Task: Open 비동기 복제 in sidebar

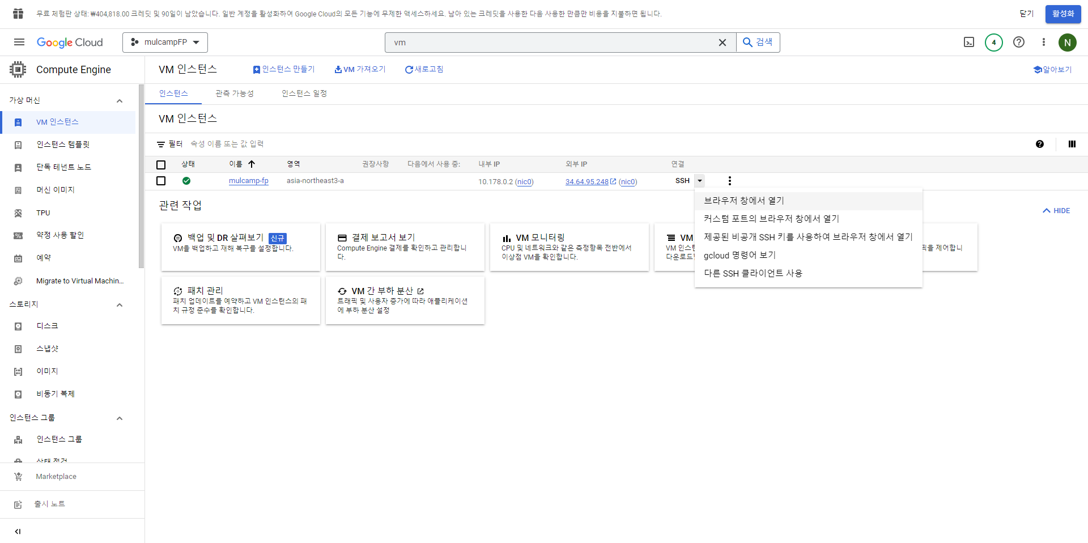Action: pos(68,394)
